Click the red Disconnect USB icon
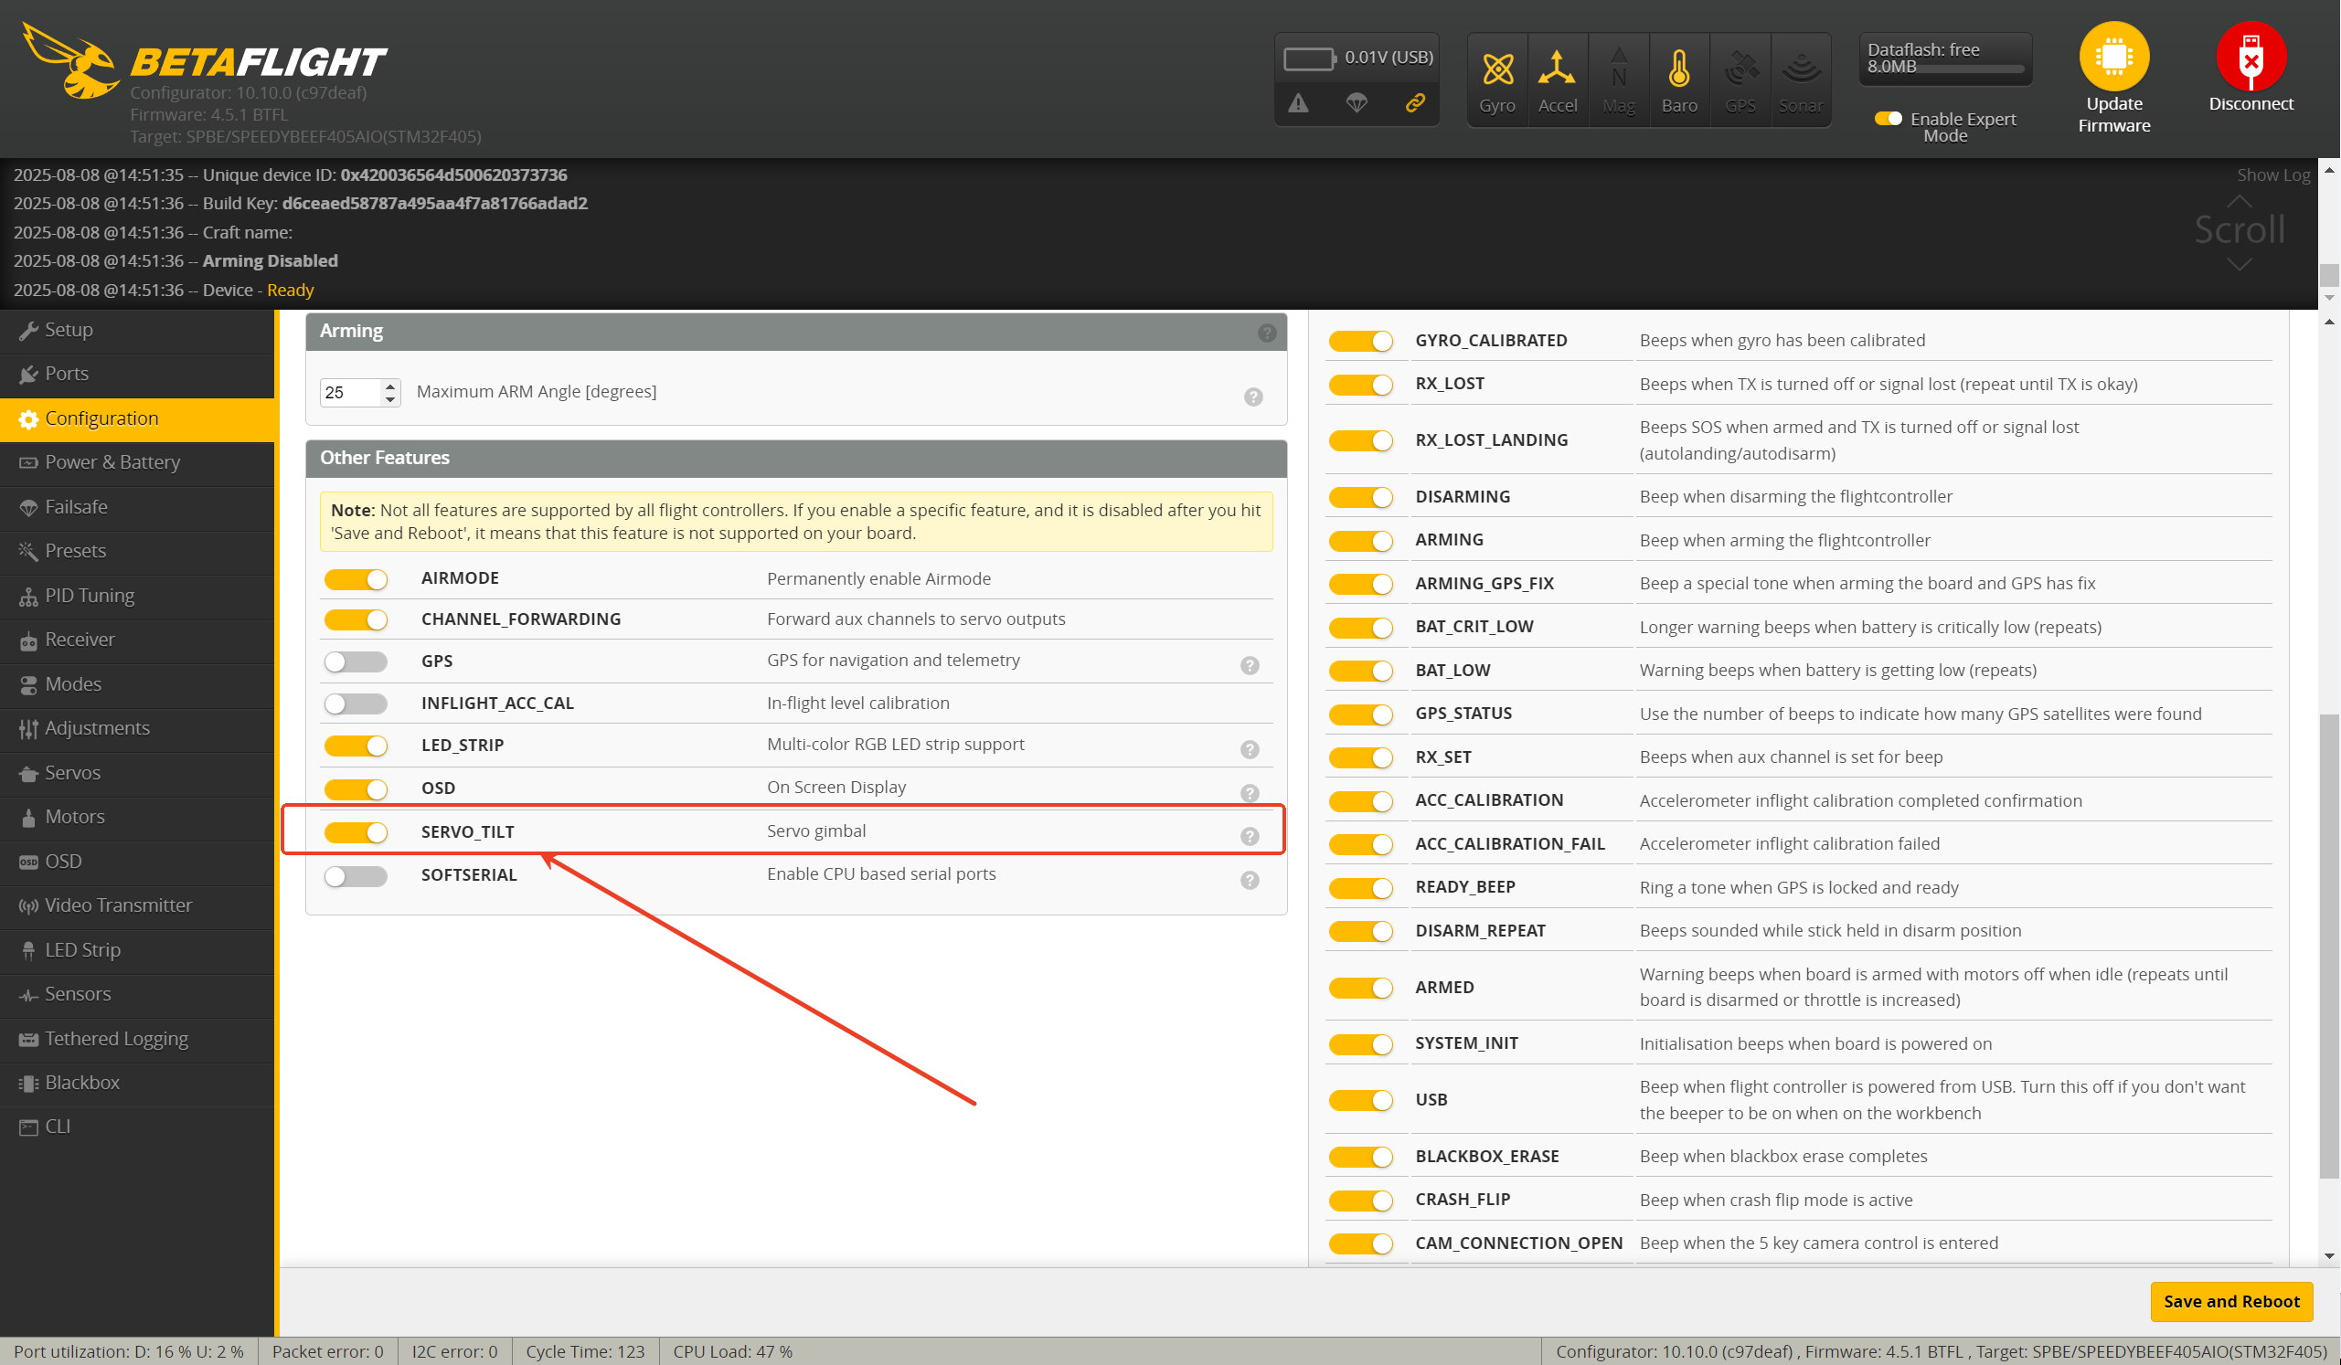 click(2250, 57)
